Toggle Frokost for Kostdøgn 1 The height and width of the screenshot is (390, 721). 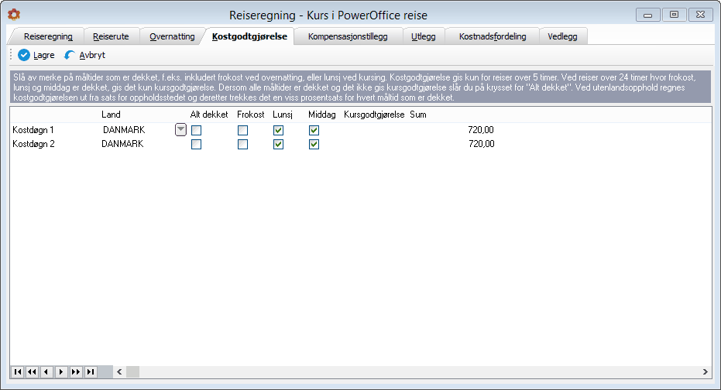click(x=243, y=131)
